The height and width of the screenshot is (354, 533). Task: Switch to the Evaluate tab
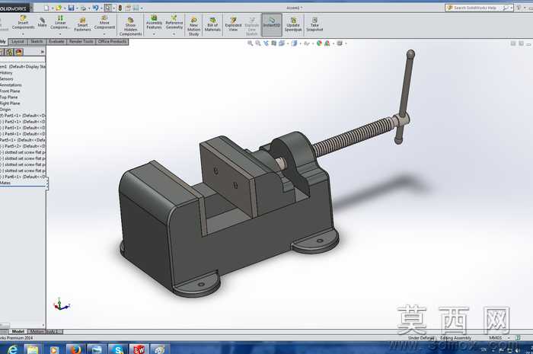click(56, 41)
